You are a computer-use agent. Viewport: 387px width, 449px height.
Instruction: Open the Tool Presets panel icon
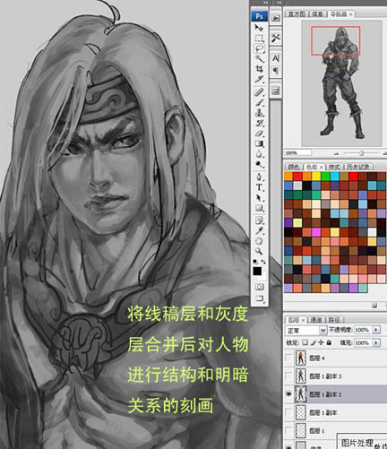click(x=276, y=38)
